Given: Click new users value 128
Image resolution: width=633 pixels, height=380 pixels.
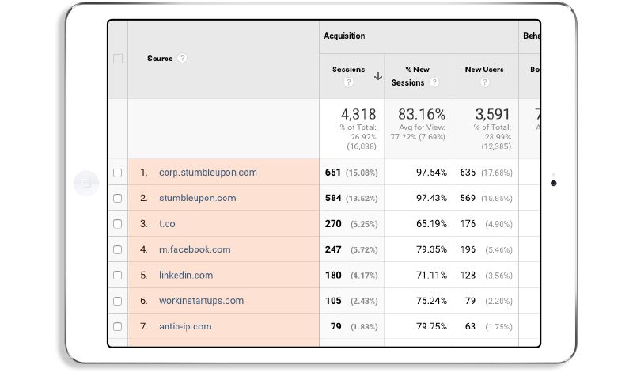Looking at the screenshot, I should pyautogui.click(x=468, y=275).
